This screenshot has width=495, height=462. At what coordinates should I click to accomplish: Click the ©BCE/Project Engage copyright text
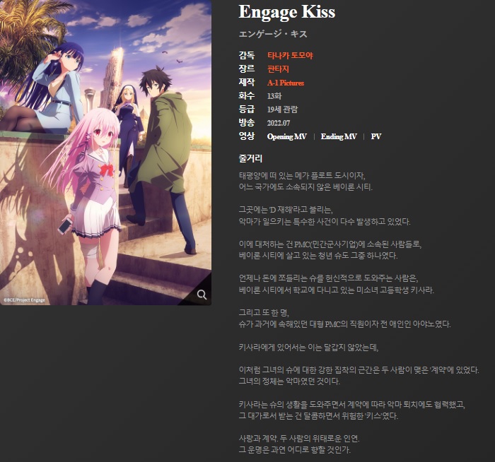click(x=24, y=300)
